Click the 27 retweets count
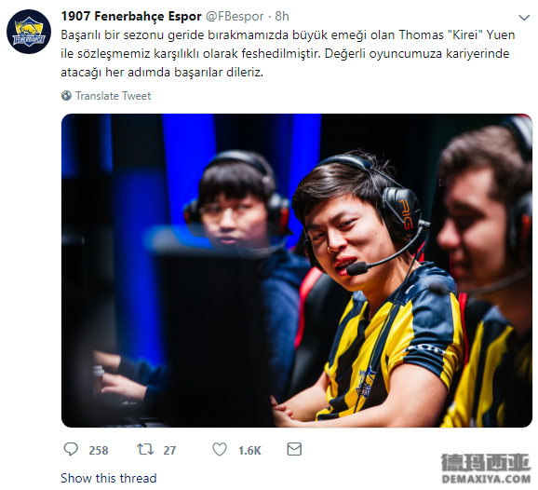Viewport: 538px width, 490px height. [169, 450]
